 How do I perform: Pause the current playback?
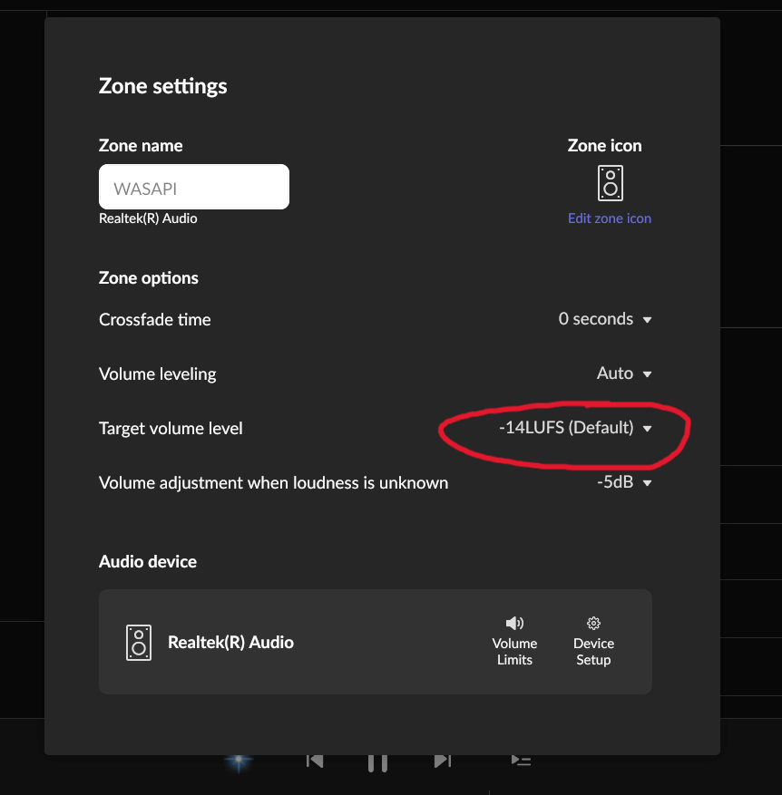377,762
